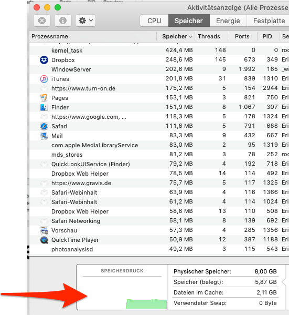Image resolution: width=289 pixels, height=315 pixels.
Task: Click the shield icon beside https://www.gravis.de
Action: click(44, 183)
